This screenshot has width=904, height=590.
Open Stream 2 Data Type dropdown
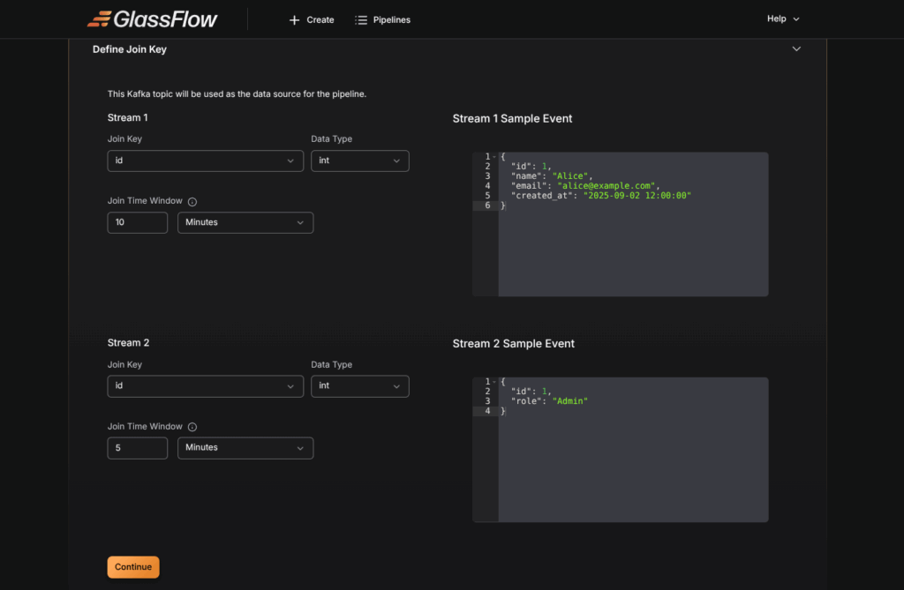pyautogui.click(x=359, y=386)
